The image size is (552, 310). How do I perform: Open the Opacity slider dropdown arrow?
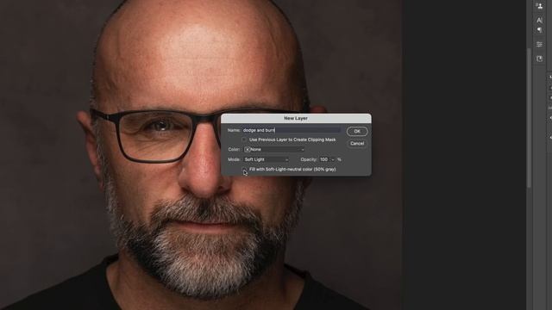click(333, 159)
